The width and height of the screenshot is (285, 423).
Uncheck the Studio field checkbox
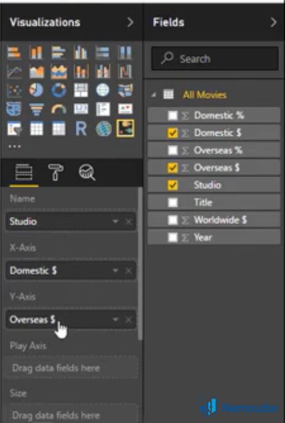point(172,185)
